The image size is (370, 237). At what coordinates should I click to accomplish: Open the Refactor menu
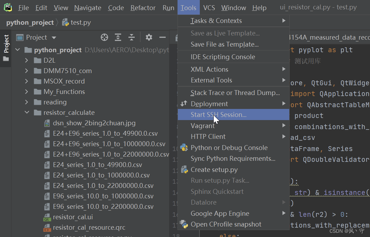click(x=143, y=7)
